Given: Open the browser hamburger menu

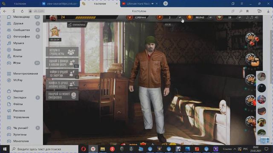Looking at the screenshot, I should [x=242, y=4].
